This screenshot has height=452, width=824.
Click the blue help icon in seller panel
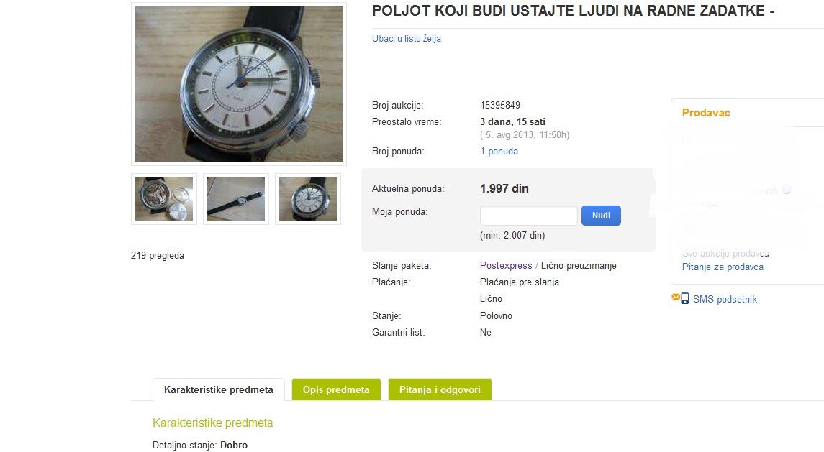pyautogui.click(x=786, y=190)
